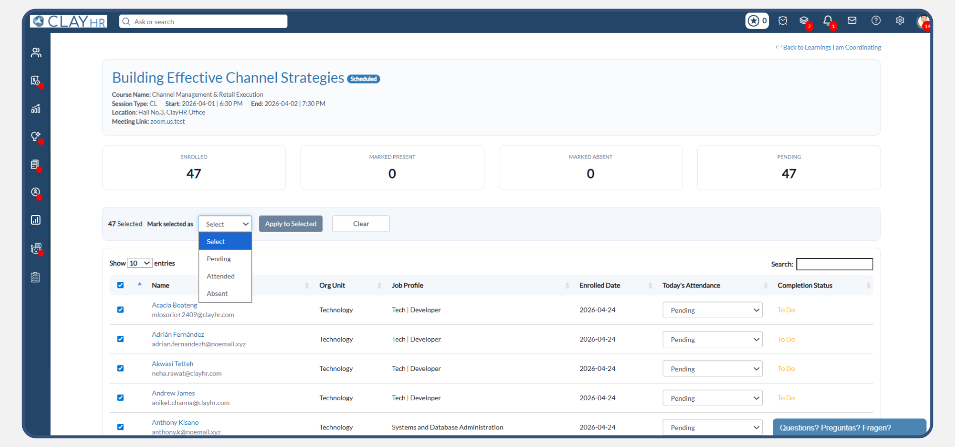Open the people sidebar icon
955x447 pixels.
tap(36, 53)
